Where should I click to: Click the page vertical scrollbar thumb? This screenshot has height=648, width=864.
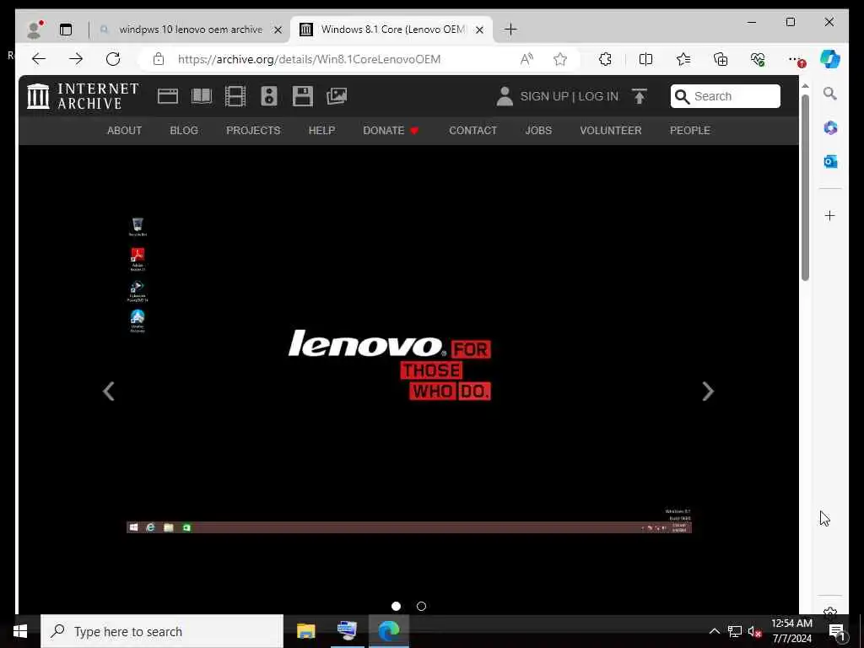click(x=805, y=187)
